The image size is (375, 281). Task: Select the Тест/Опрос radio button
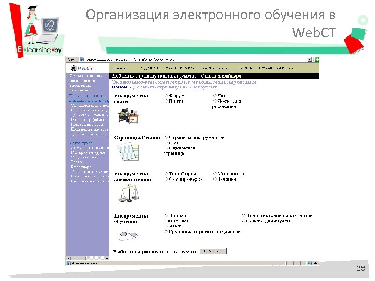166,174
